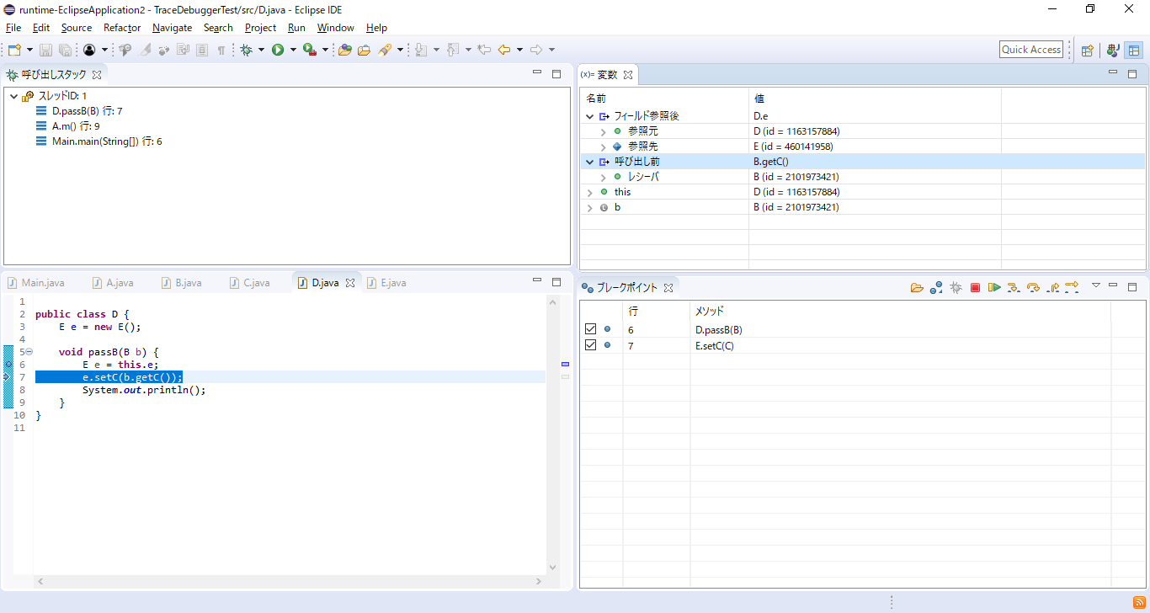Viewport: 1150px width, 613px height.
Task: Open the Refactor menu
Action: pos(122,28)
